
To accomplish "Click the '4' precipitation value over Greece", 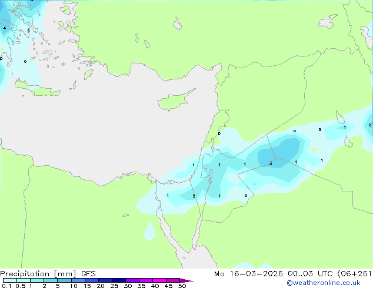I will (x=5, y=28).
